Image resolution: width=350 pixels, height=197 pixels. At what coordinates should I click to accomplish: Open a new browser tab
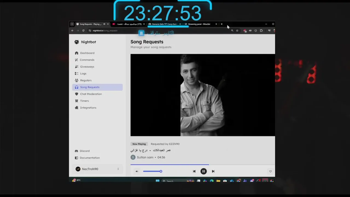pos(221,24)
